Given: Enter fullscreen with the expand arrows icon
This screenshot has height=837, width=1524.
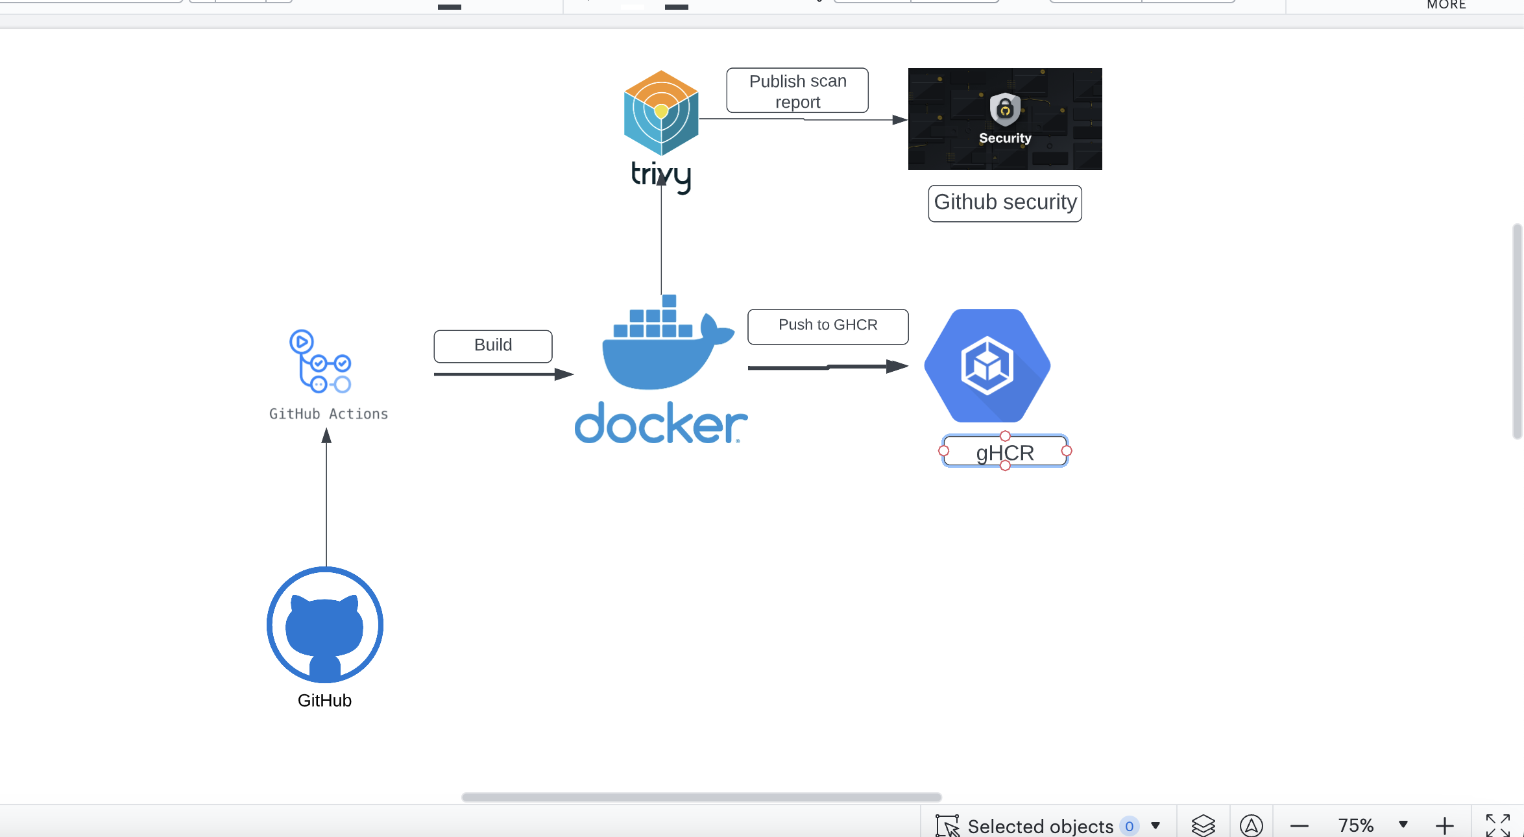Looking at the screenshot, I should click(x=1497, y=825).
